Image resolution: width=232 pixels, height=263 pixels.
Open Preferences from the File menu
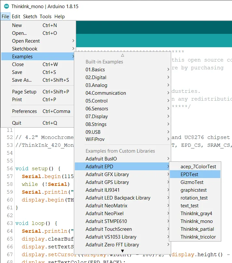point(24,111)
